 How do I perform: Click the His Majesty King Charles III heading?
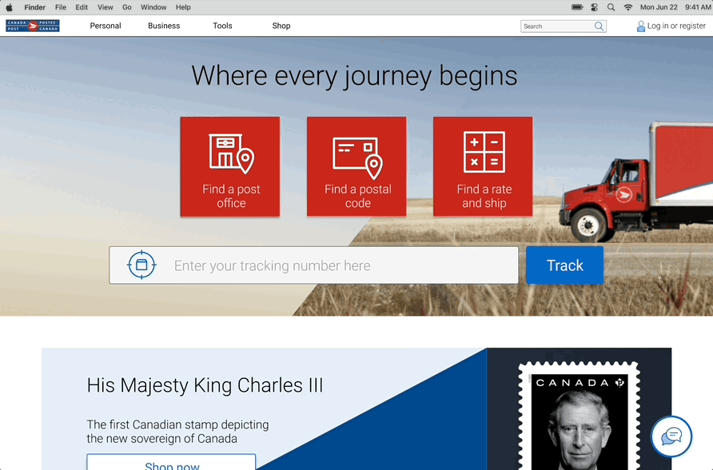[x=205, y=385]
